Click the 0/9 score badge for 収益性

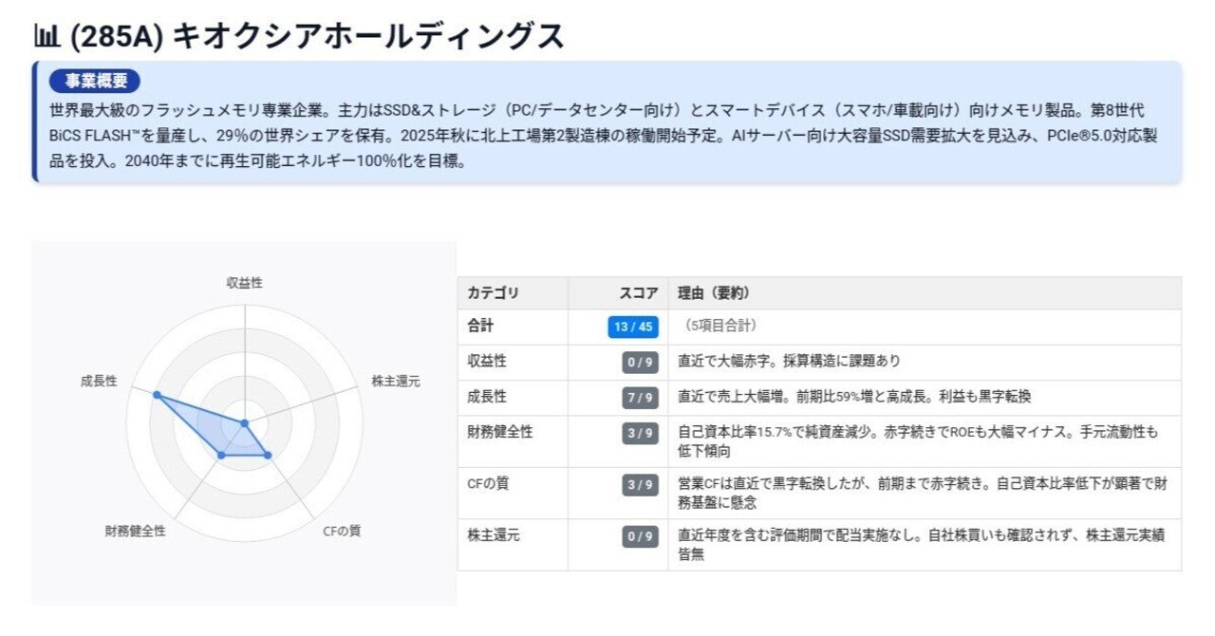click(x=640, y=360)
